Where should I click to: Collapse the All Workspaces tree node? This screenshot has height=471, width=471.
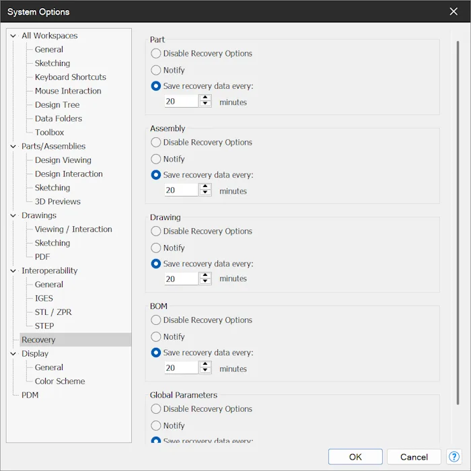click(x=13, y=36)
